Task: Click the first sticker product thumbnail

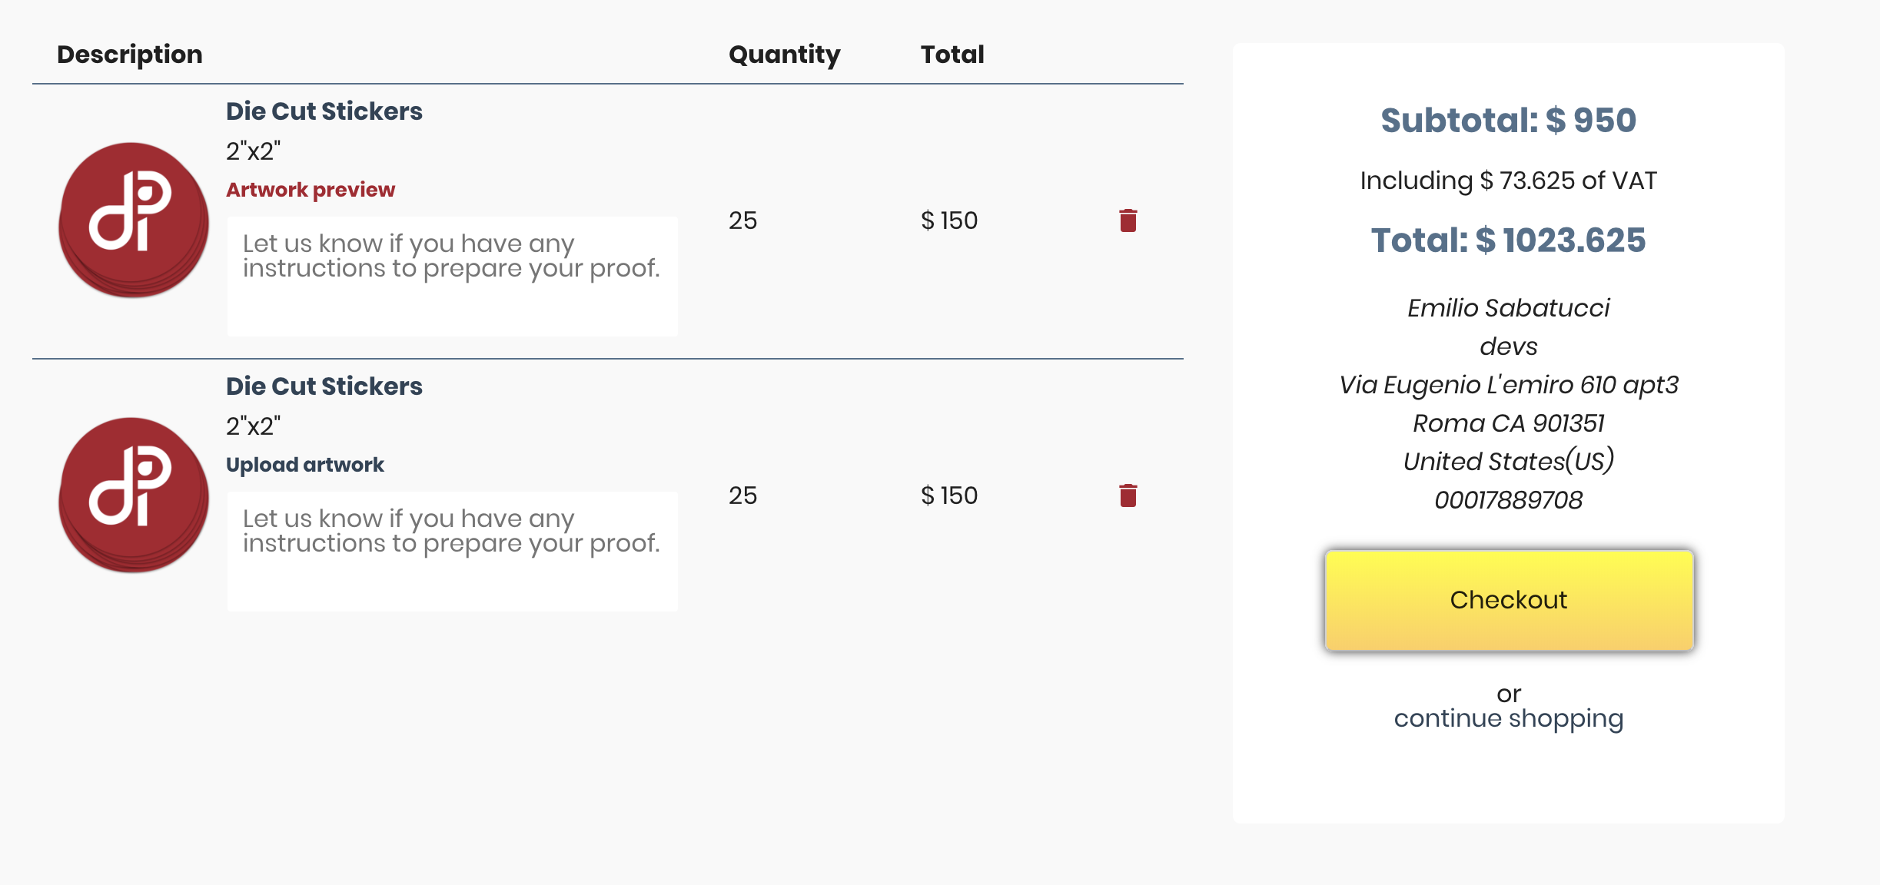Action: click(x=134, y=220)
